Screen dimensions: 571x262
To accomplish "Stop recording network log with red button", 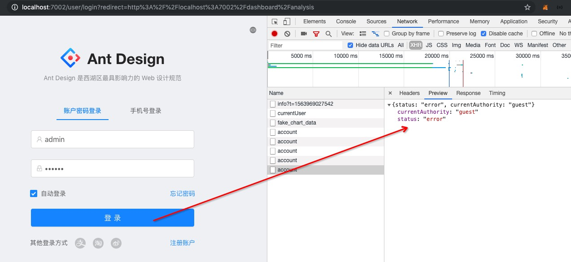I will [x=275, y=34].
